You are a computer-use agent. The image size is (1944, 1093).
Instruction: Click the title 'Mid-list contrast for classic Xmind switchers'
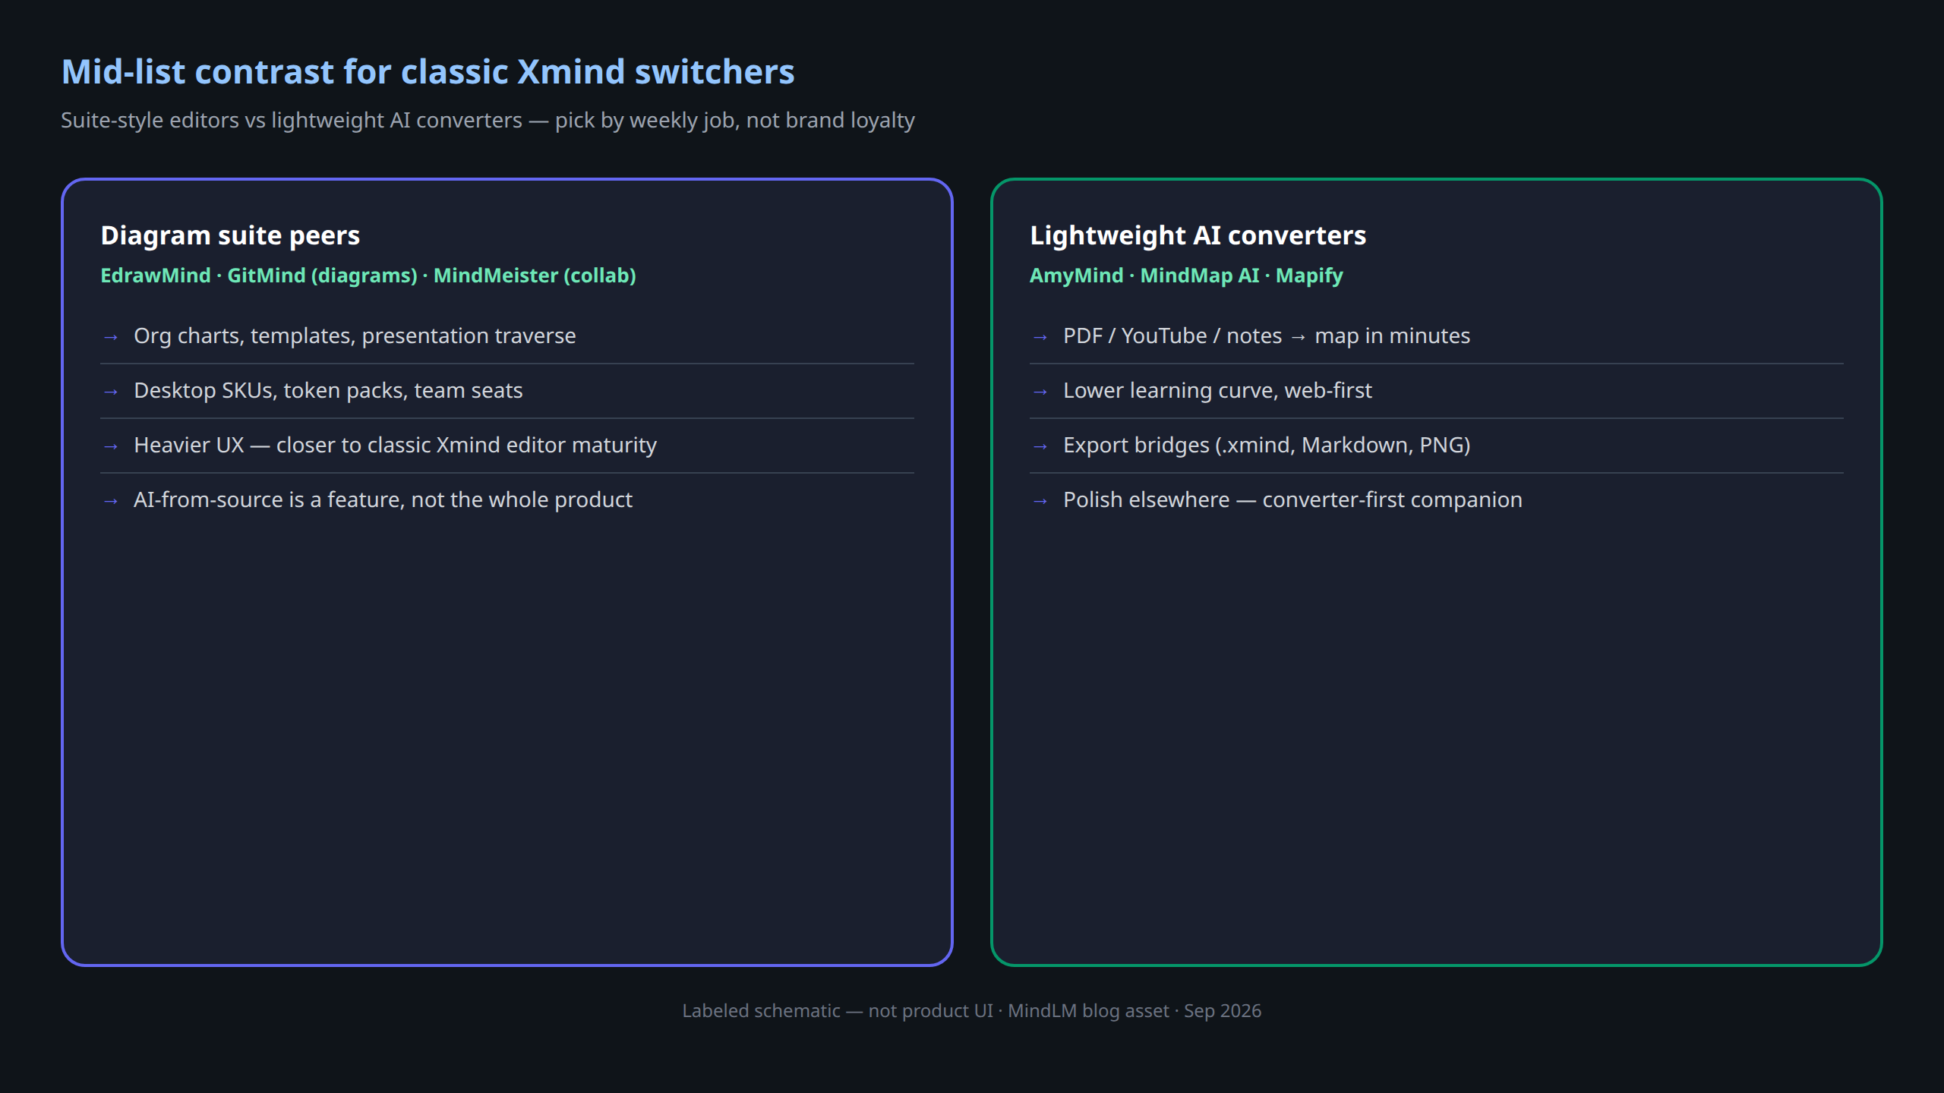[428, 72]
